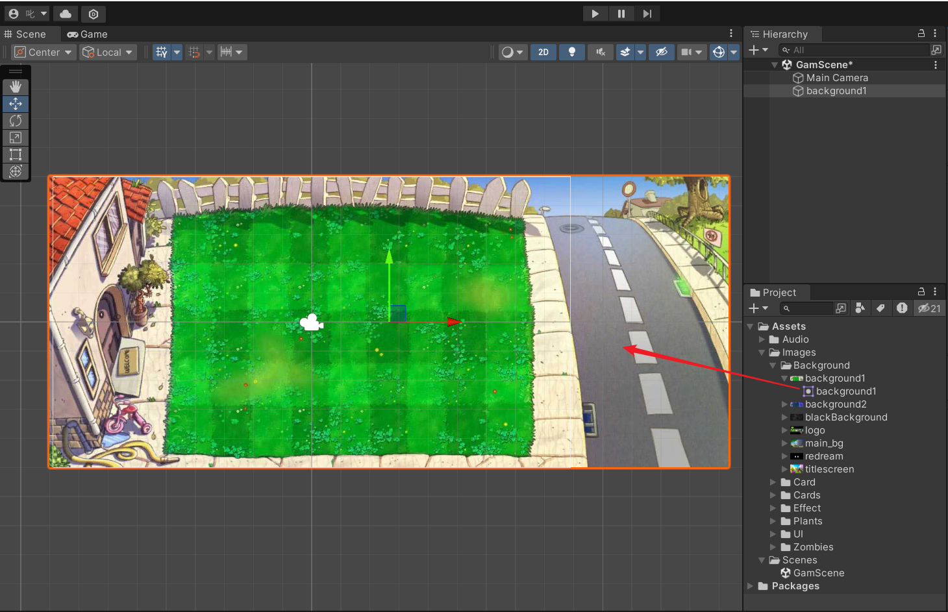Image resolution: width=948 pixels, height=612 pixels.
Task: Search by type in Project
Action: click(860, 308)
